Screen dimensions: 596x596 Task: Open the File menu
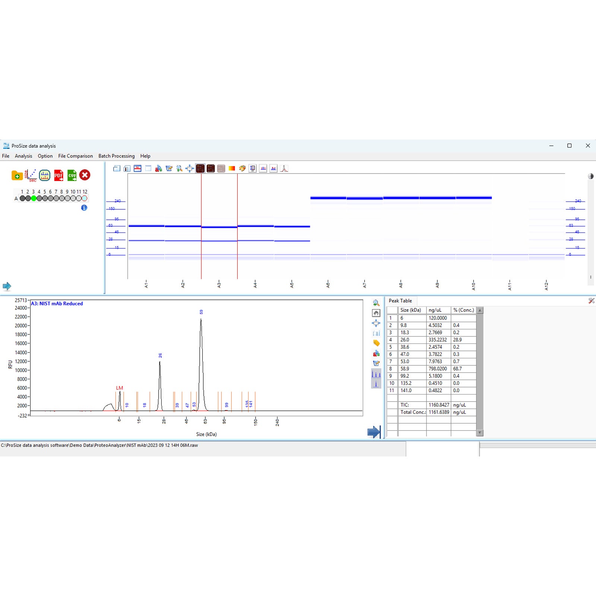point(6,156)
